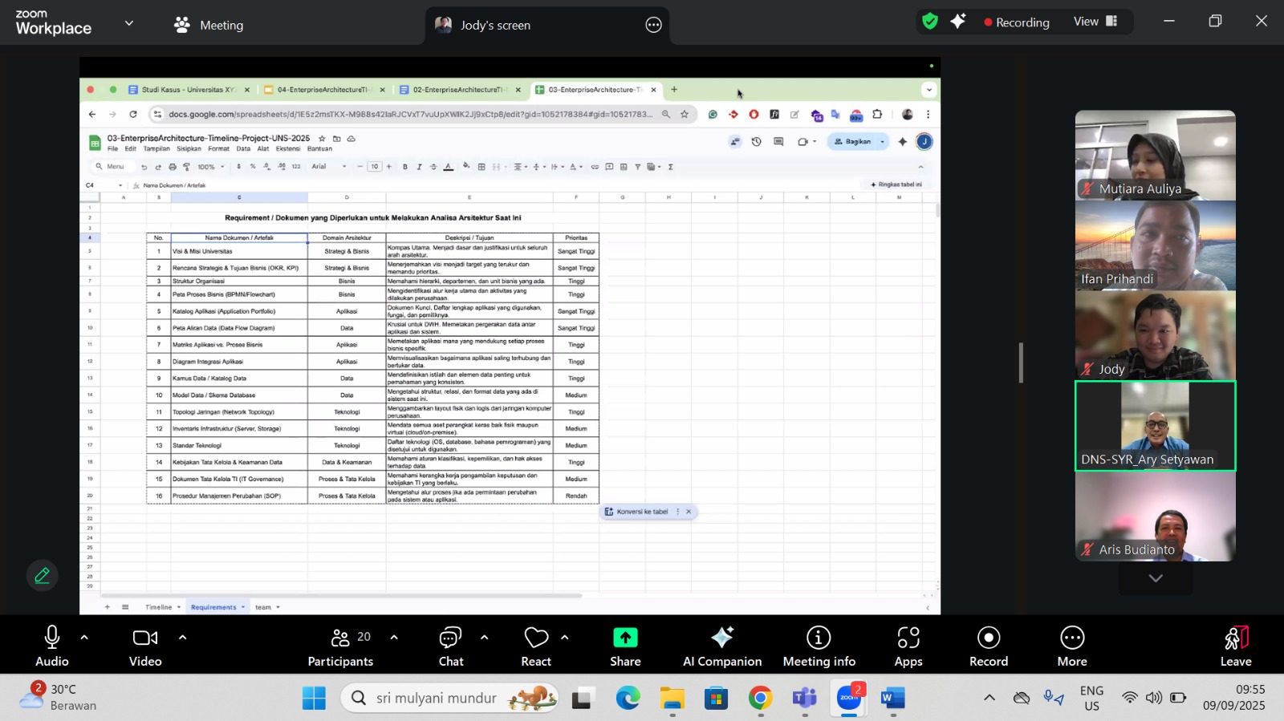Open the View layout menu
Image resolution: width=1284 pixels, height=721 pixels.
click(x=1095, y=22)
